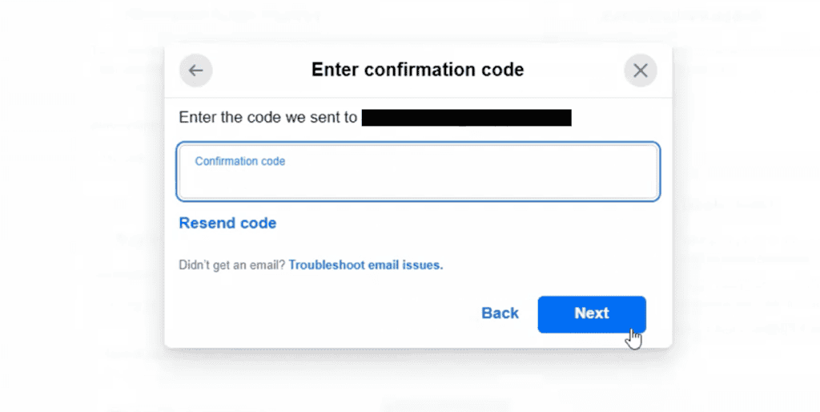Hit the circular back arrow at top-left
820x412 pixels.
195,71
